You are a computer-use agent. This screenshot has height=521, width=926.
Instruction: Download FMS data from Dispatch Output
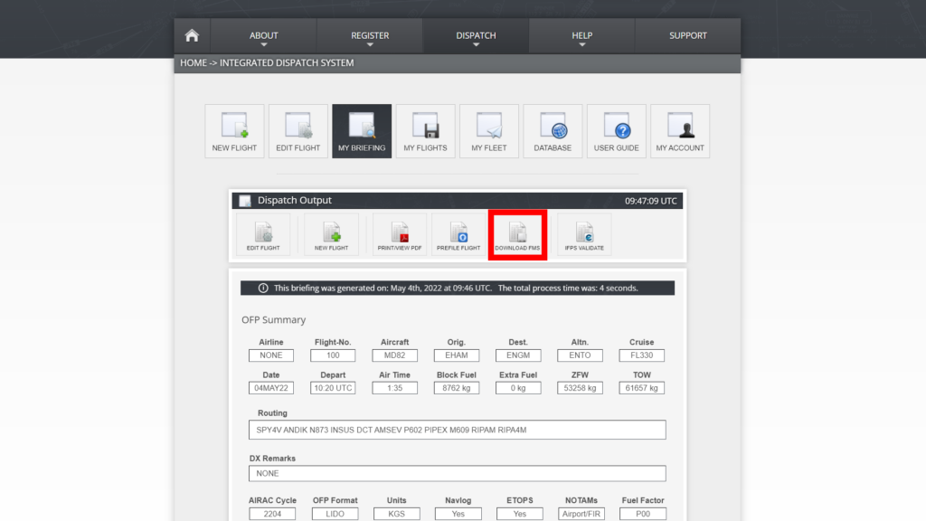pos(517,233)
